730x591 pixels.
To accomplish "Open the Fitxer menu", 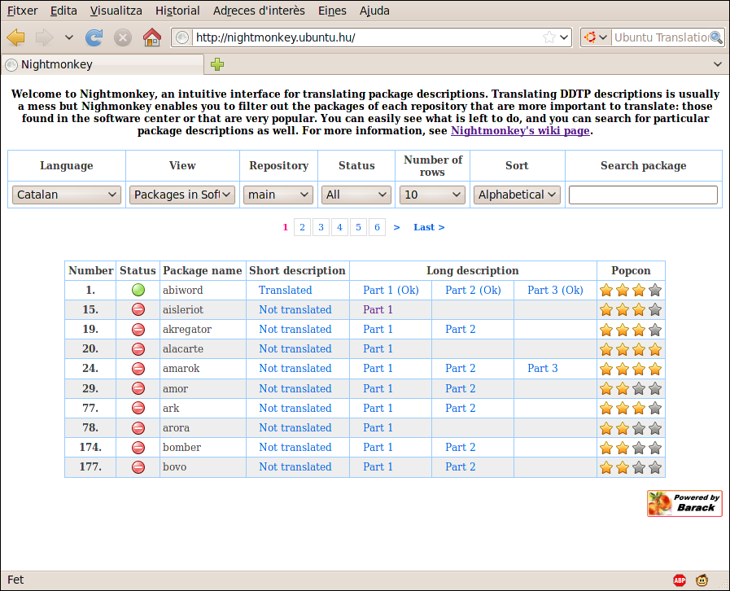I will coord(22,11).
